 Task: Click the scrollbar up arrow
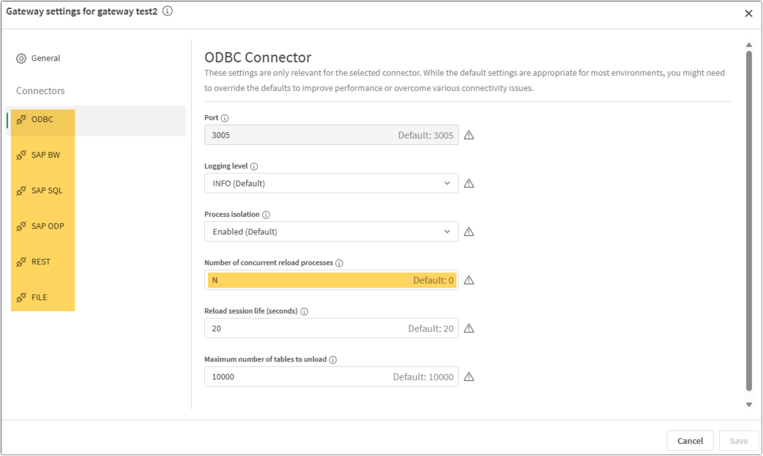tap(749, 45)
